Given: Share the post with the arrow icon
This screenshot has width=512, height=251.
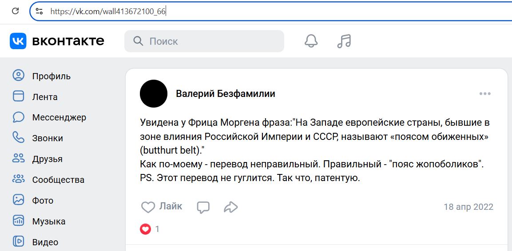Looking at the screenshot, I should 230,207.
